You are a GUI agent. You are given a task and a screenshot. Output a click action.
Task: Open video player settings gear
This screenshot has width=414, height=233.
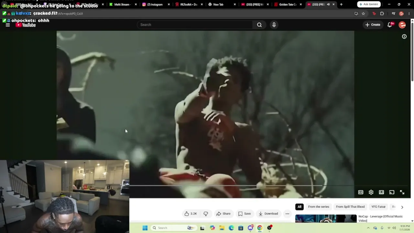(x=371, y=192)
